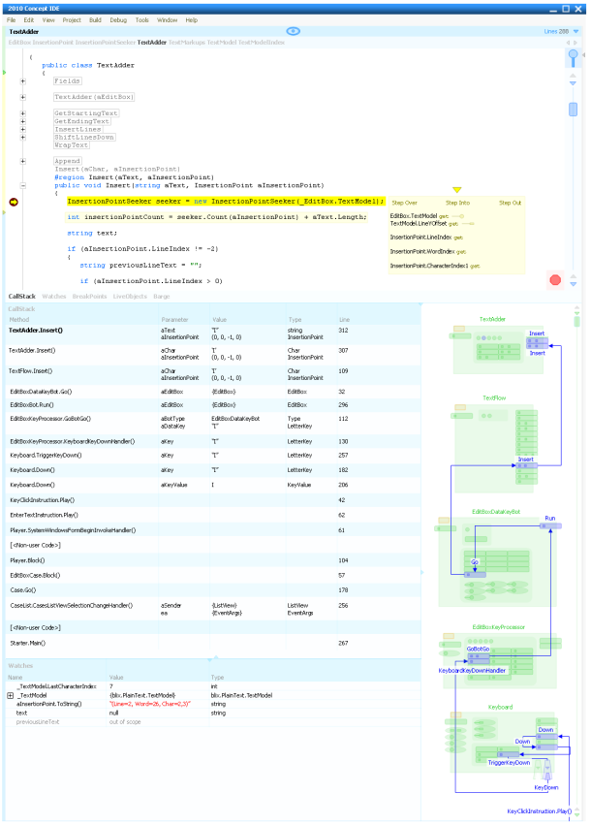Screen dimensions: 591x825
Task: Expand the GetStartingText region
Action: click(22, 113)
